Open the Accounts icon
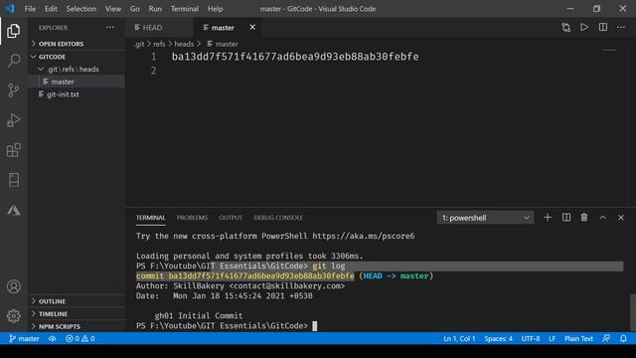This screenshot has height=358, width=636. click(13, 286)
